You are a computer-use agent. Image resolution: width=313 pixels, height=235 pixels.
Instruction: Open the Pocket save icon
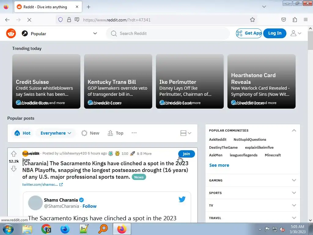click(283, 20)
